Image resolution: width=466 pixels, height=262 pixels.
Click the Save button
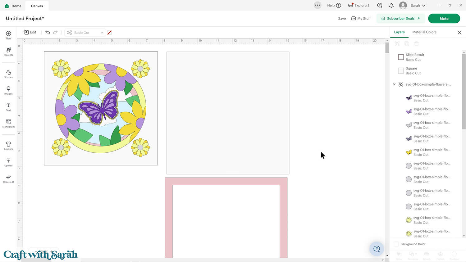342,18
